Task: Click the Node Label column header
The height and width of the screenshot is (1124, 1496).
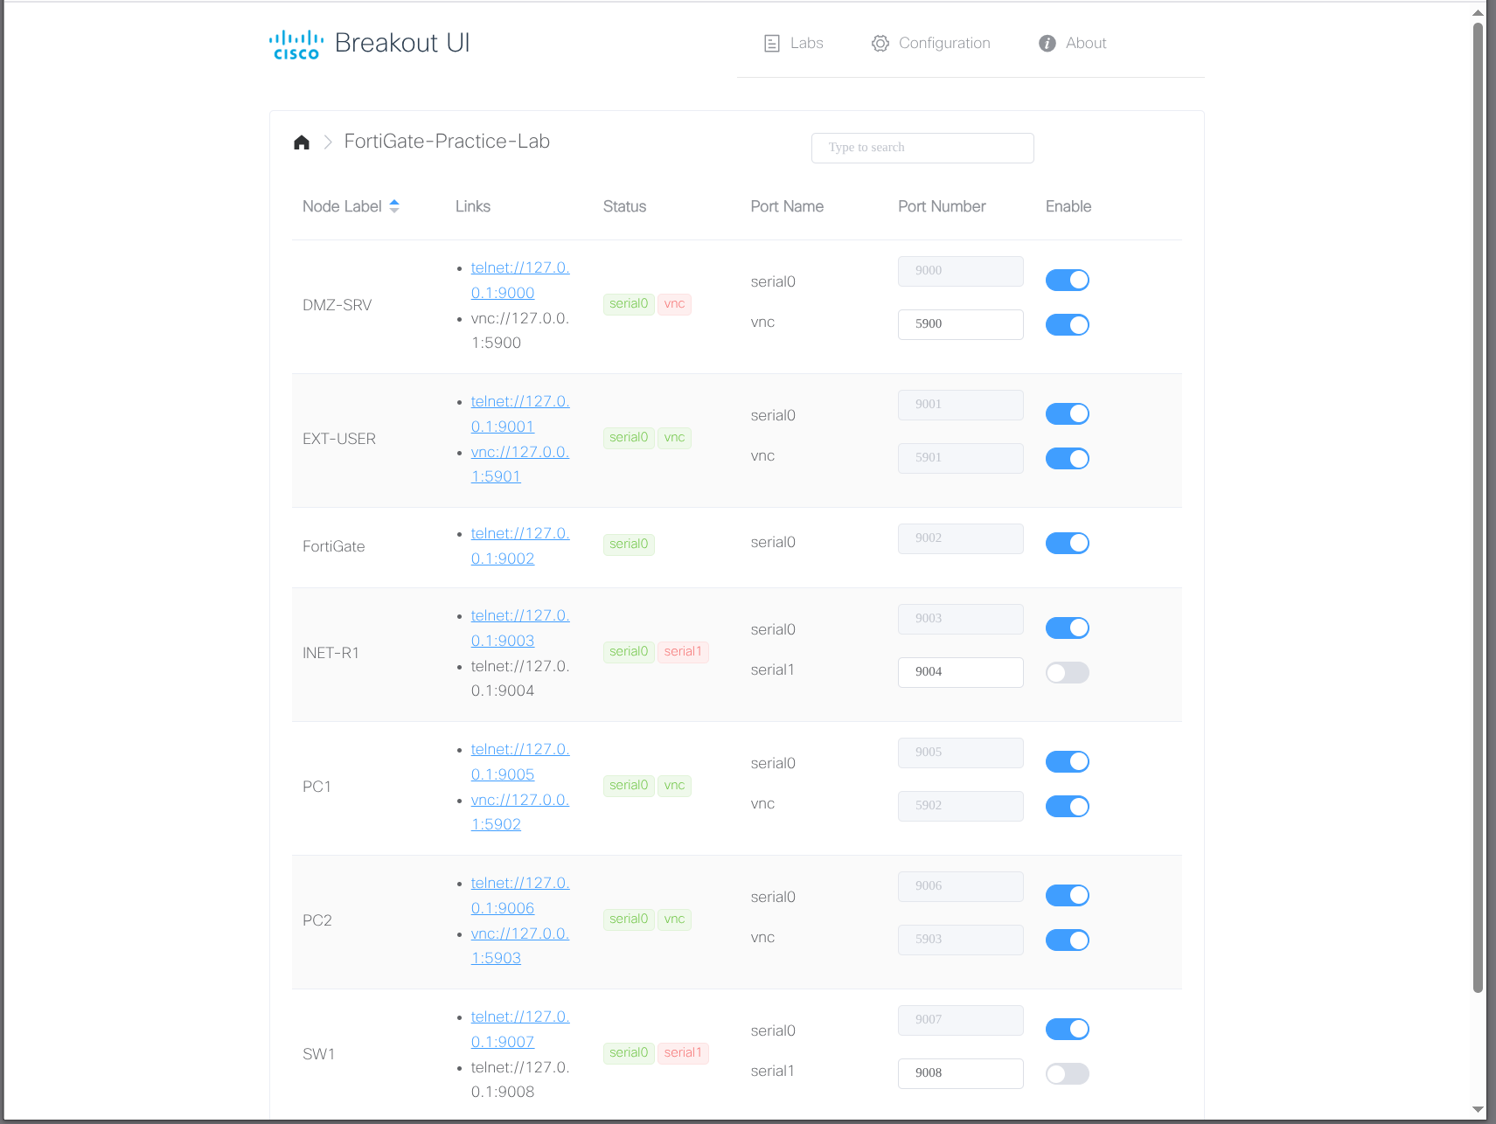Action: (x=342, y=206)
